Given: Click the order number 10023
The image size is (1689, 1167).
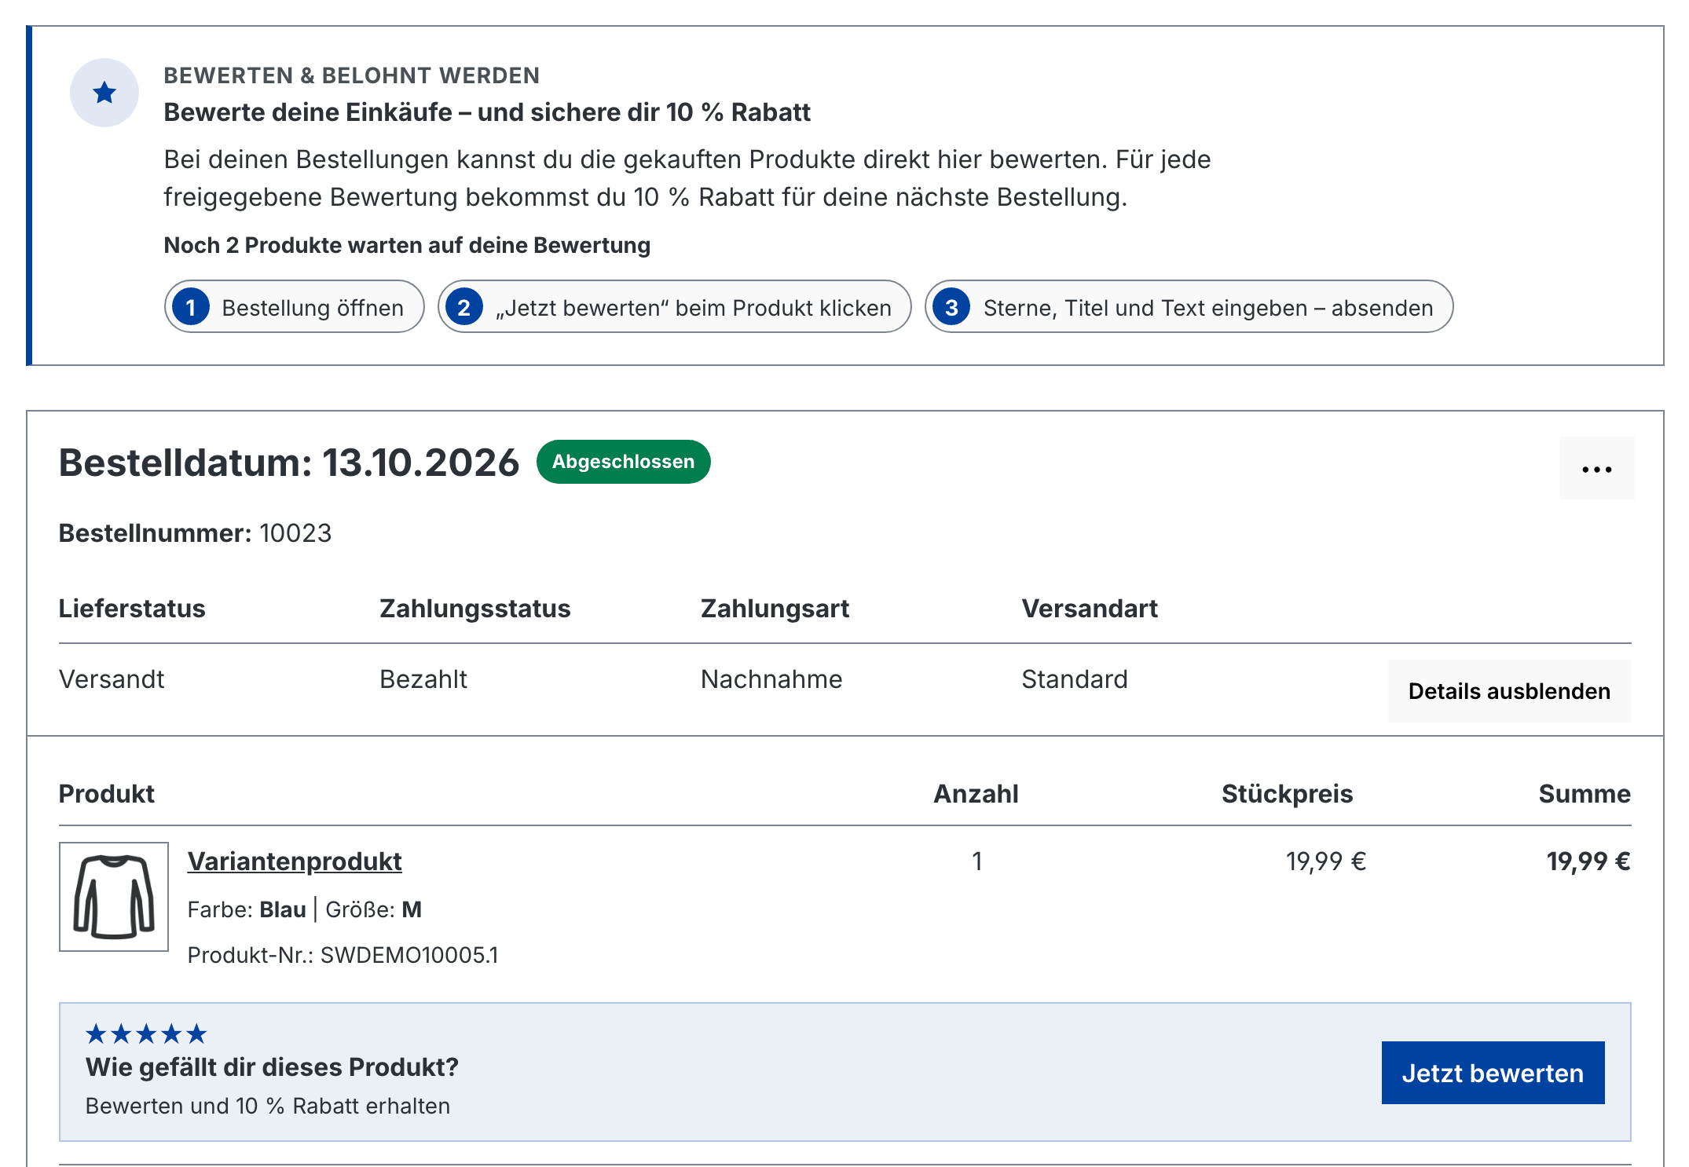Looking at the screenshot, I should (x=295, y=533).
